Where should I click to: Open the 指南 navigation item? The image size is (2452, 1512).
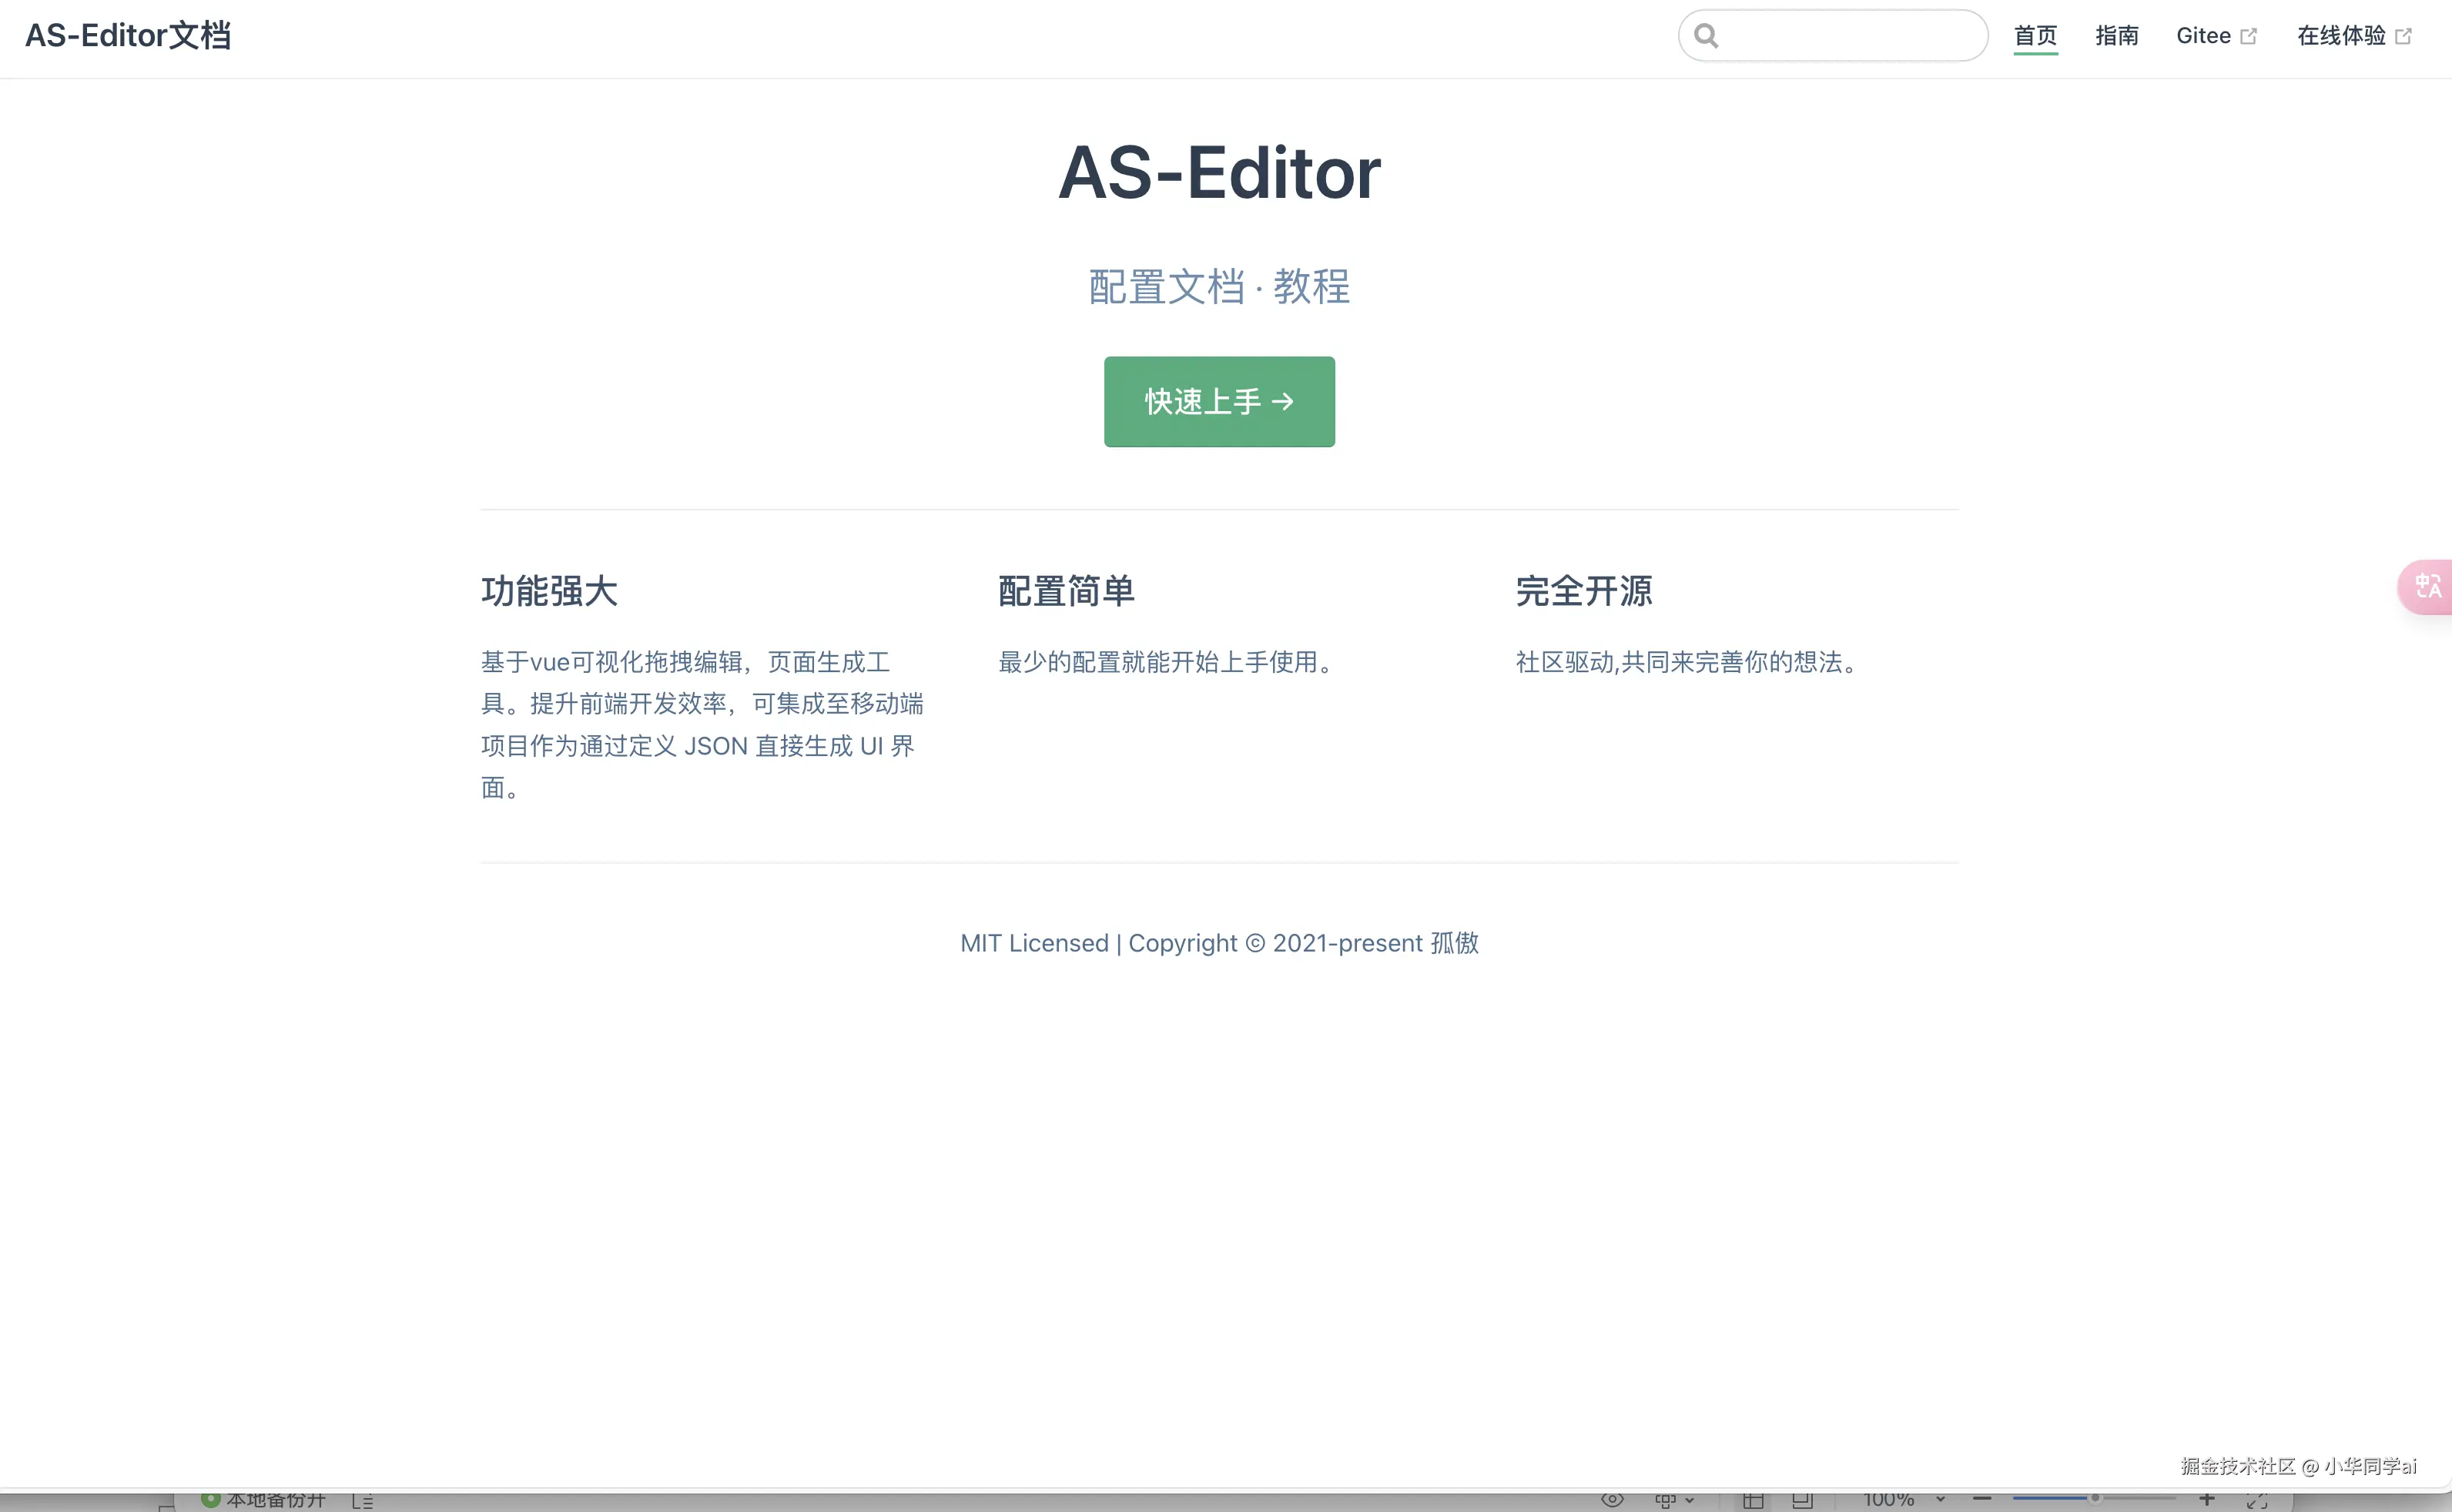tap(2116, 36)
